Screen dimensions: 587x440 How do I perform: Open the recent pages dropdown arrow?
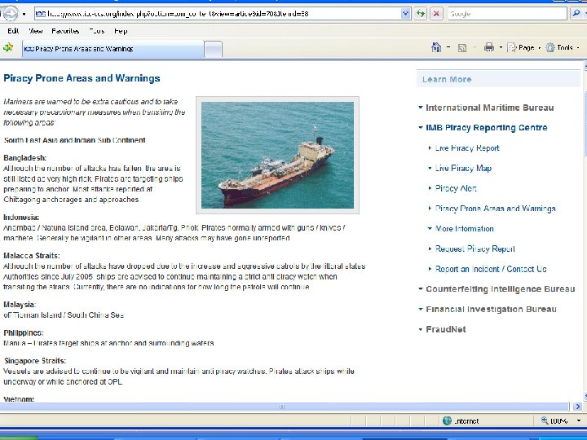(x=24, y=14)
